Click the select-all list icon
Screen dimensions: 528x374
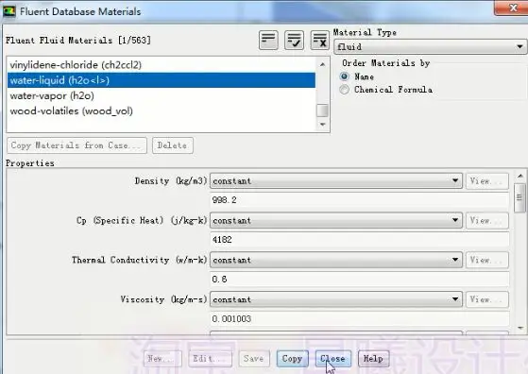click(x=268, y=40)
